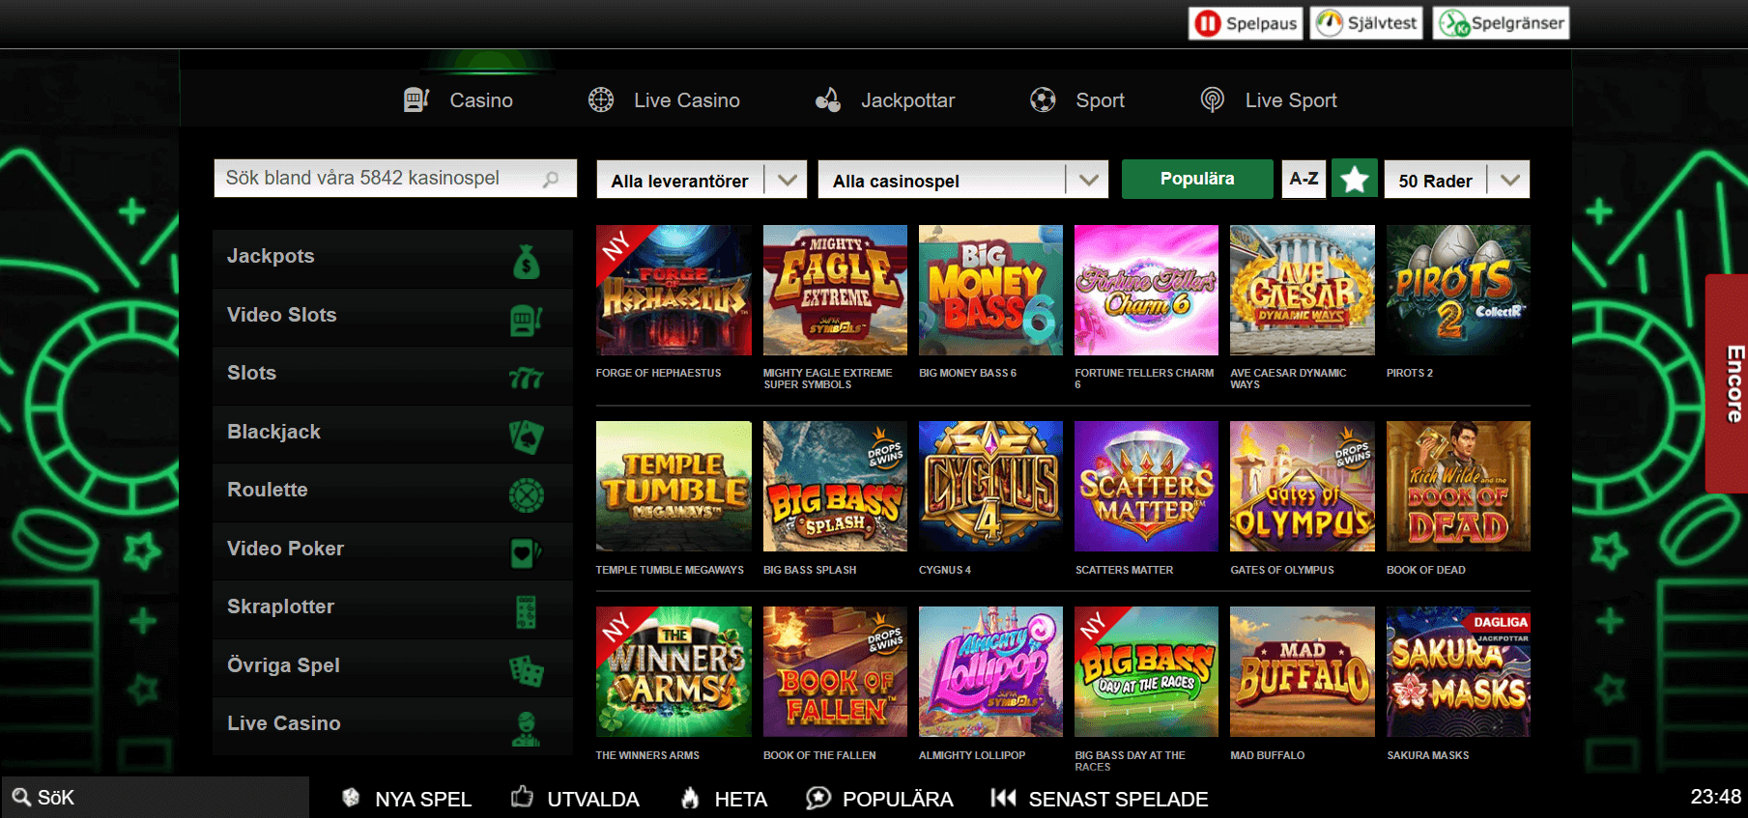Sort games by Populära

(x=1197, y=179)
